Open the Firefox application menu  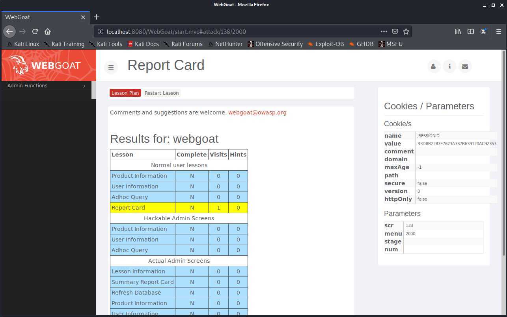(498, 31)
